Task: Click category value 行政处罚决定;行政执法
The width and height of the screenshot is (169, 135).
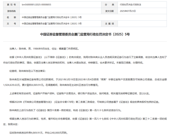Action: point(130,5)
